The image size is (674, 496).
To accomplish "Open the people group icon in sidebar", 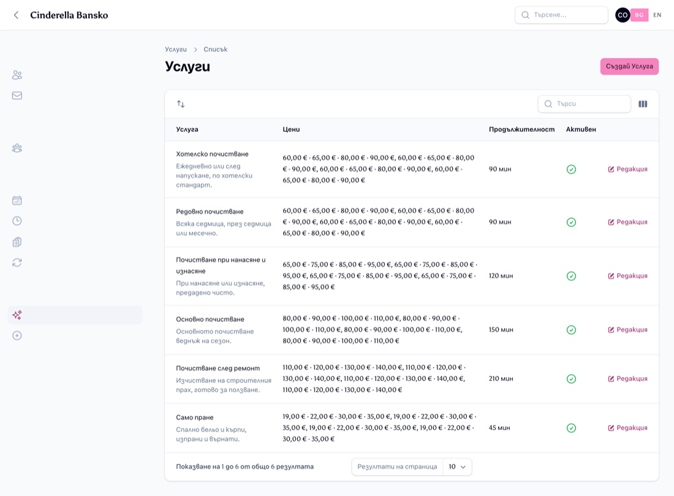I will pyautogui.click(x=17, y=148).
